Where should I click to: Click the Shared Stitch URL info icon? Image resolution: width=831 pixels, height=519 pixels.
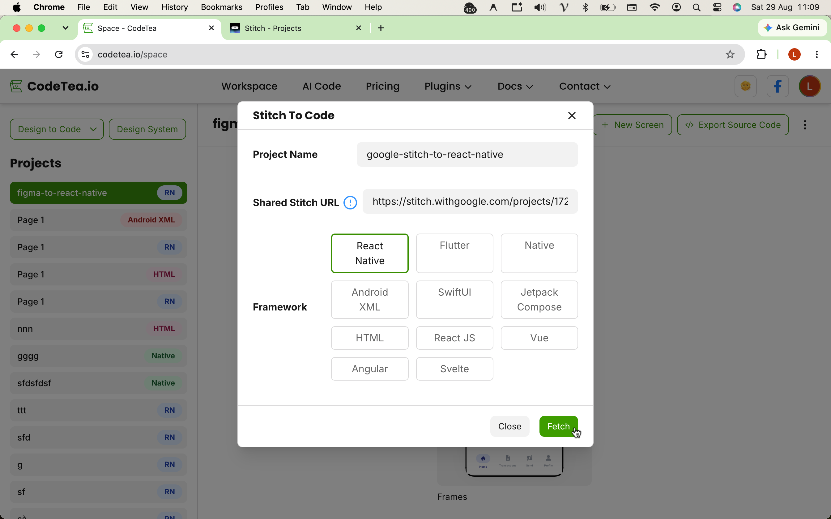pyautogui.click(x=350, y=203)
